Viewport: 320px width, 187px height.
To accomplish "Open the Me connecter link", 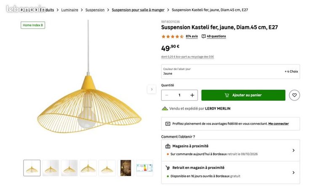I will coord(278,124).
